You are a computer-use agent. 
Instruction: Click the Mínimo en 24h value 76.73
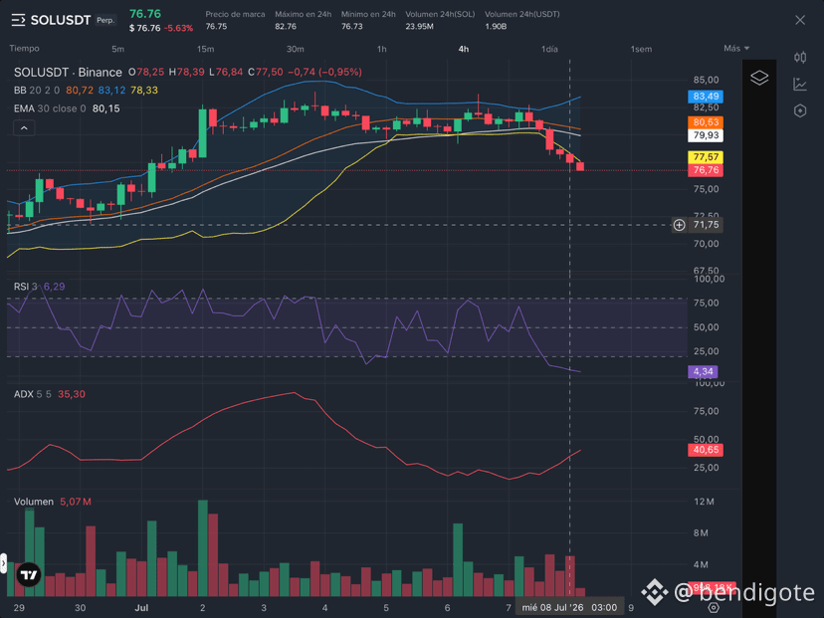click(351, 26)
